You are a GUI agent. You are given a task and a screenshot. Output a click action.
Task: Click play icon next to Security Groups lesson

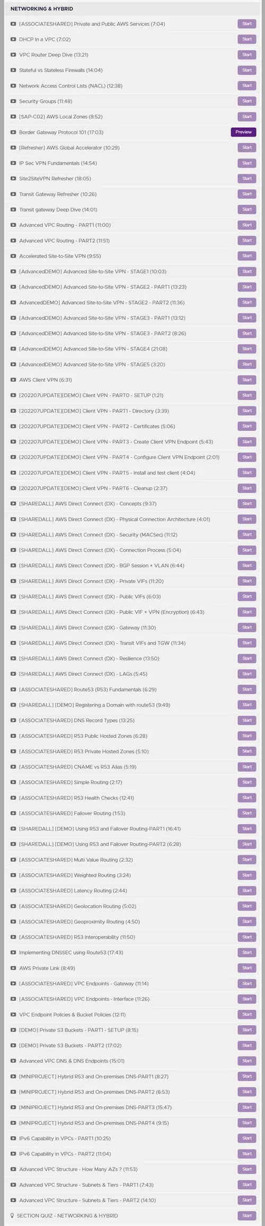pyautogui.click(x=13, y=101)
